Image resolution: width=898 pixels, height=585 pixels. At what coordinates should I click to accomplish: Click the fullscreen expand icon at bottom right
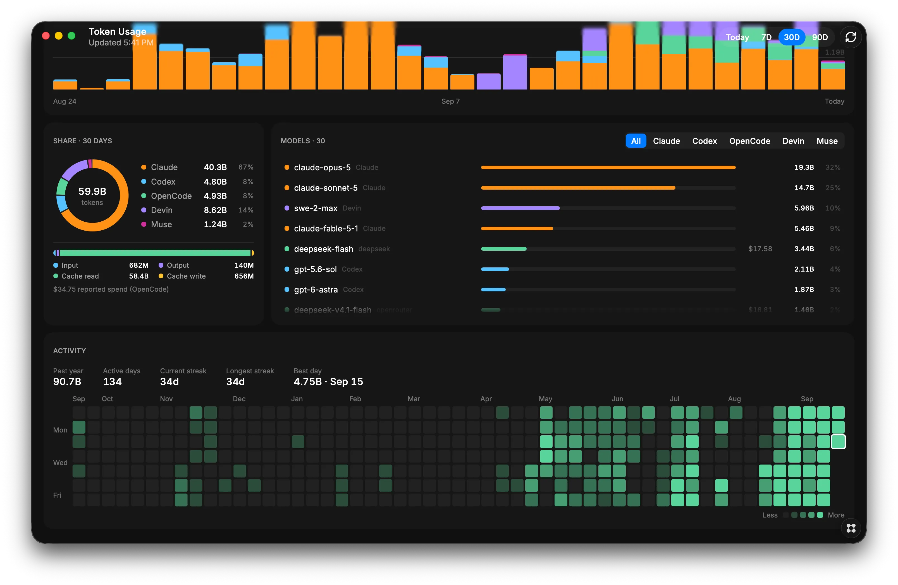coord(851,528)
